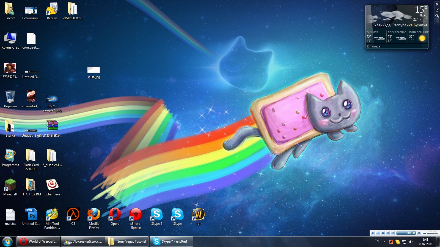
Task: Launch the desktop shortcut labeled just Skype
Action: [177, 217]
